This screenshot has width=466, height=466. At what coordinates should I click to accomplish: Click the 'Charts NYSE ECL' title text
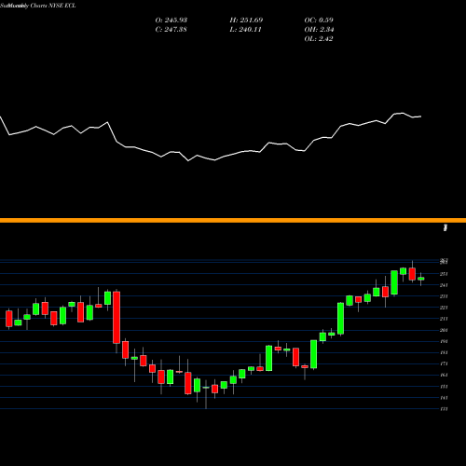tap(53, 6)
